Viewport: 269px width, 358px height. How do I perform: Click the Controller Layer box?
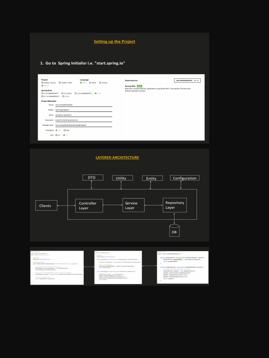pos(89,206)
